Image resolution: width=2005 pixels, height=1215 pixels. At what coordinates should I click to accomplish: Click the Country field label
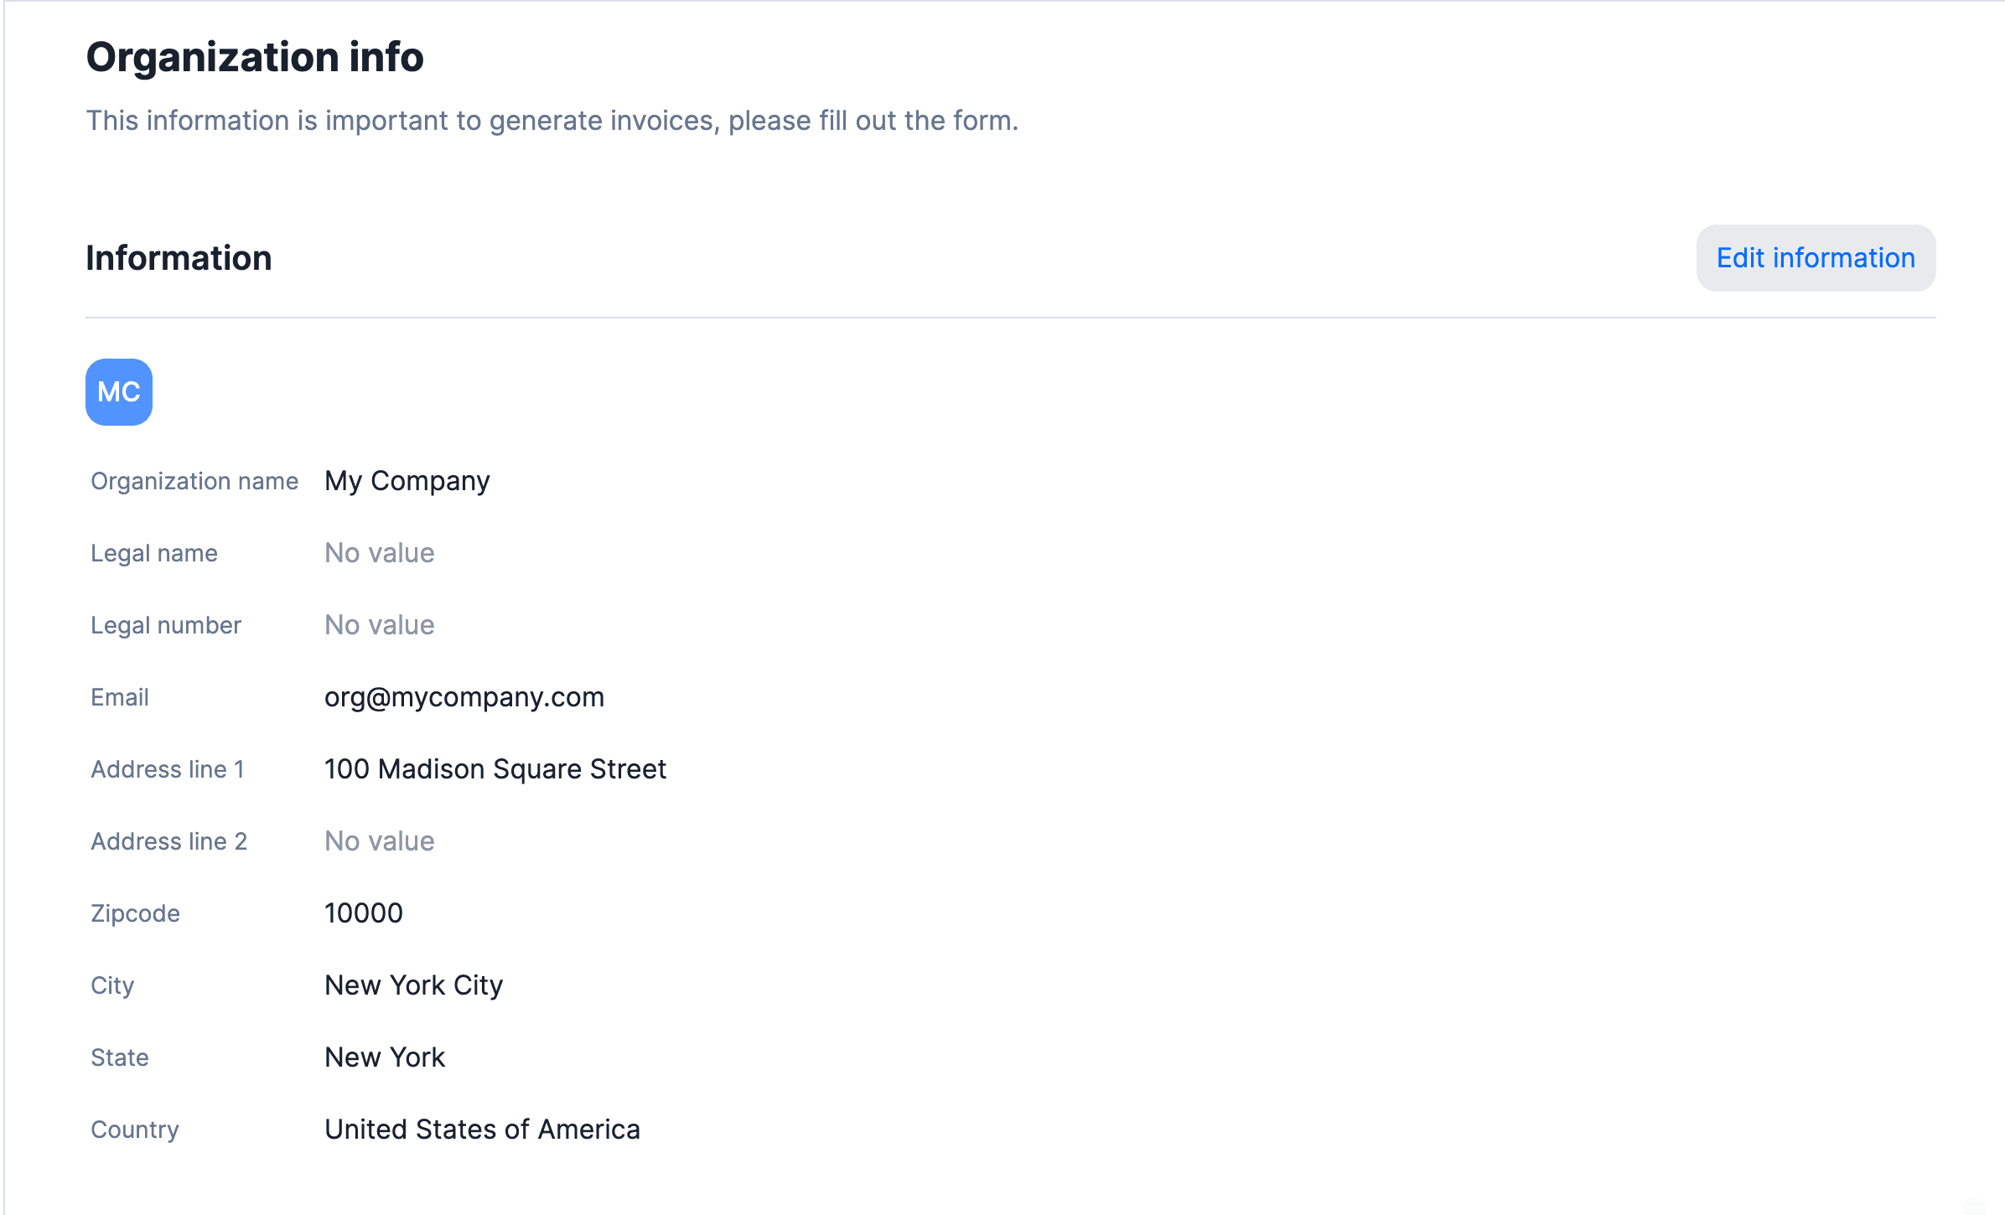tap(135, 1130)
